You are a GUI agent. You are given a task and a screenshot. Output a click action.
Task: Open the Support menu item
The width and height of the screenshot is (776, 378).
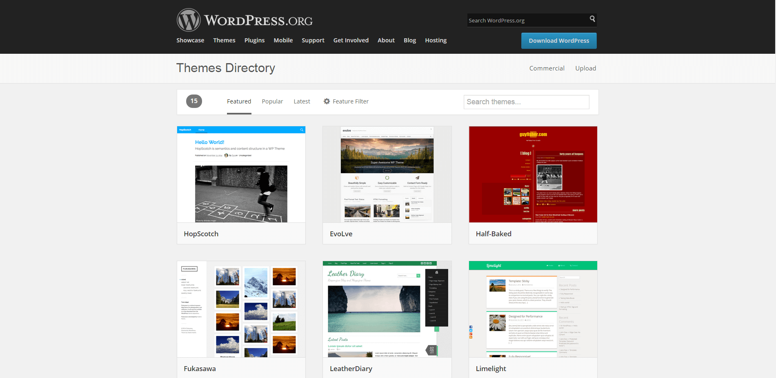point(313,40)
